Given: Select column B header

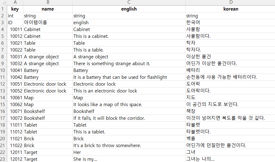Looking at the screenshot, I should [x=48, y=2].
